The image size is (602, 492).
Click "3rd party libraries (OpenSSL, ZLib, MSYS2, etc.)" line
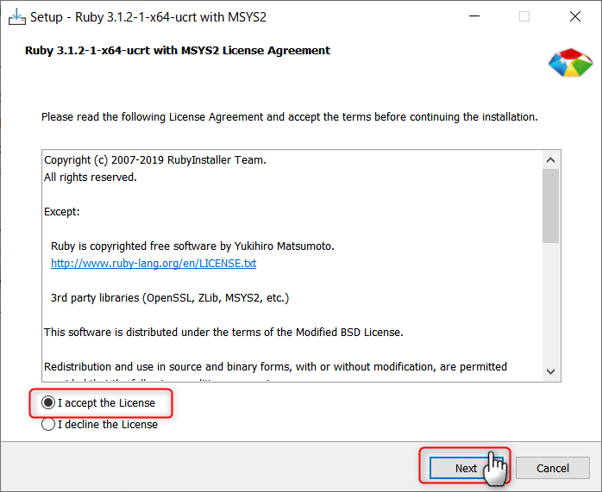(170, 298)
